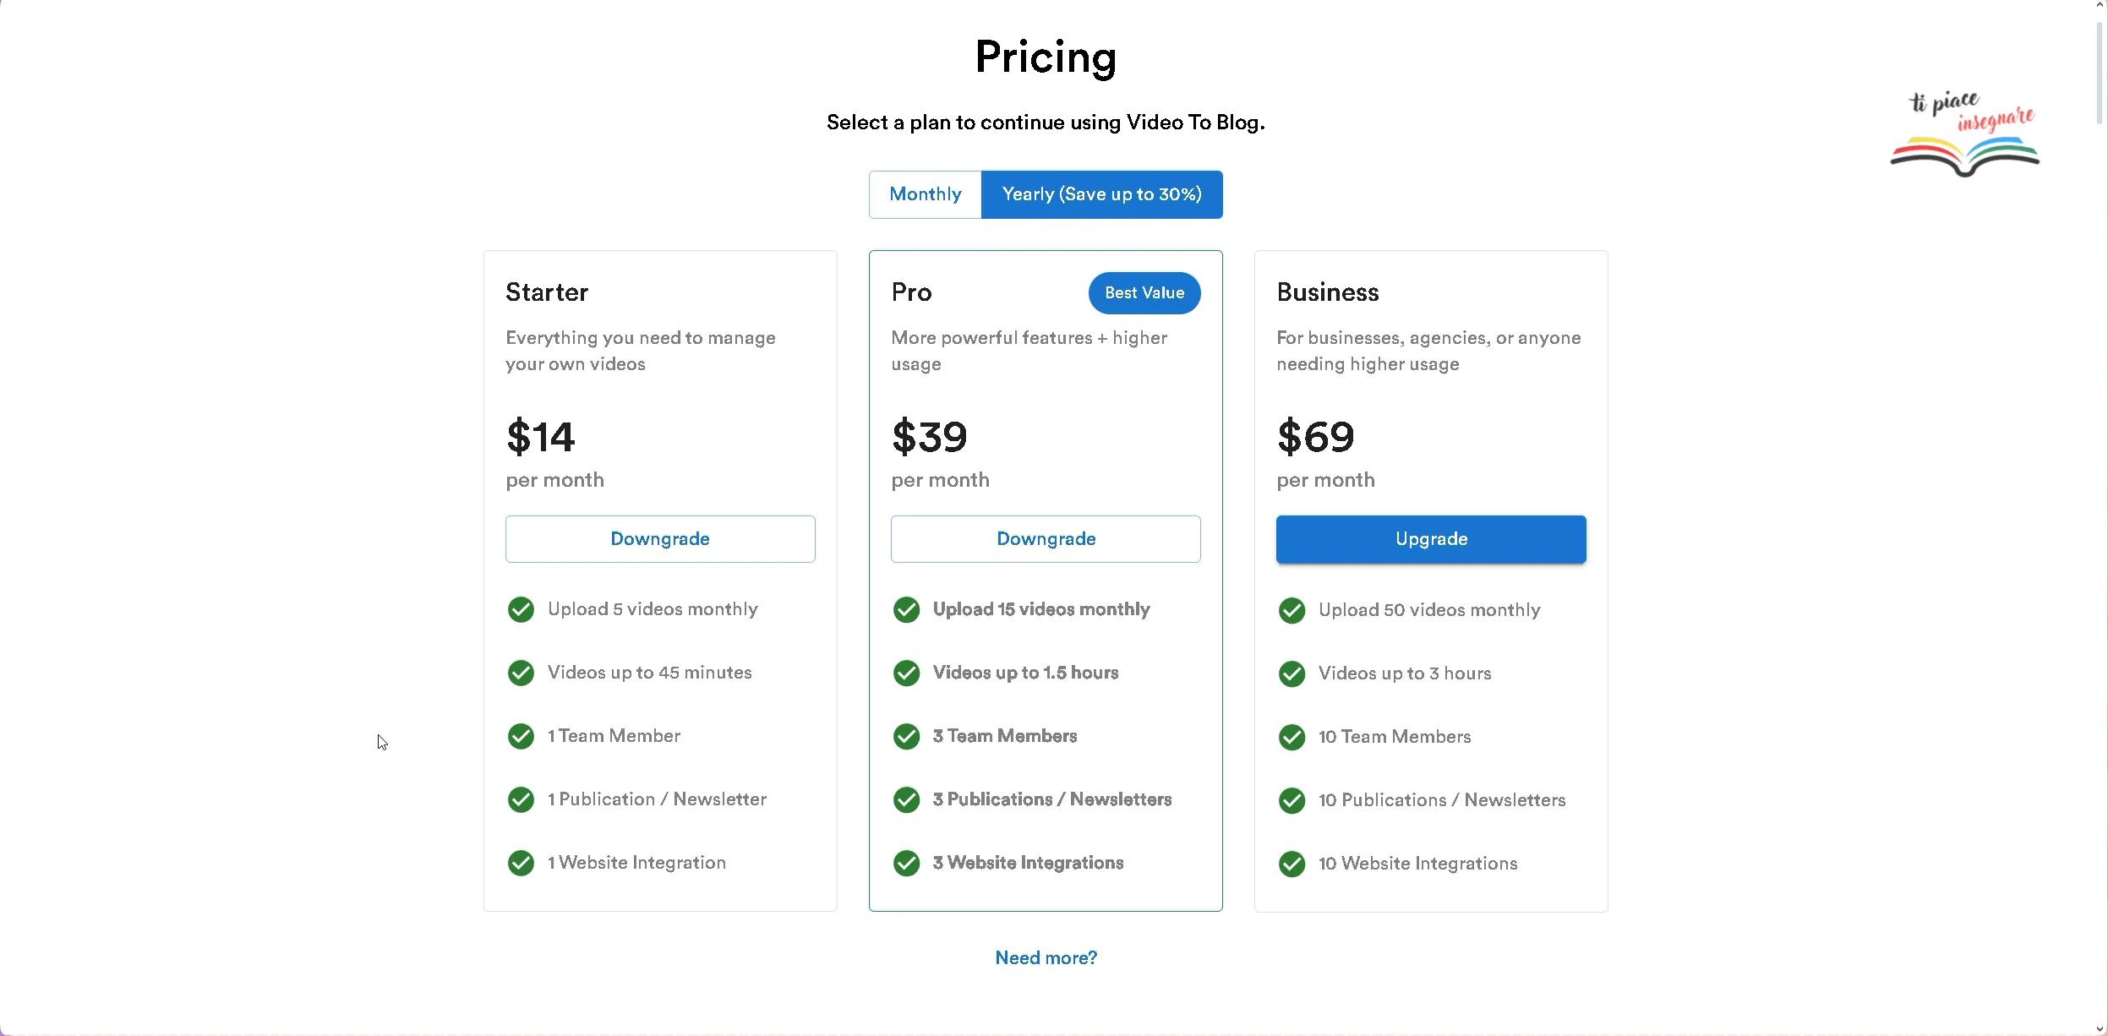Click the Best Value badge on Pro
Image resolution: width=2108 pixels, height=1036 pixels.
click(1144, 293)
